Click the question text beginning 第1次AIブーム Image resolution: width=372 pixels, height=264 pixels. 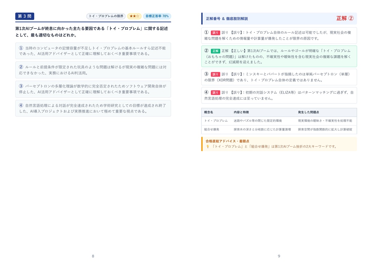pyautogui.click(x=92, y=32)
